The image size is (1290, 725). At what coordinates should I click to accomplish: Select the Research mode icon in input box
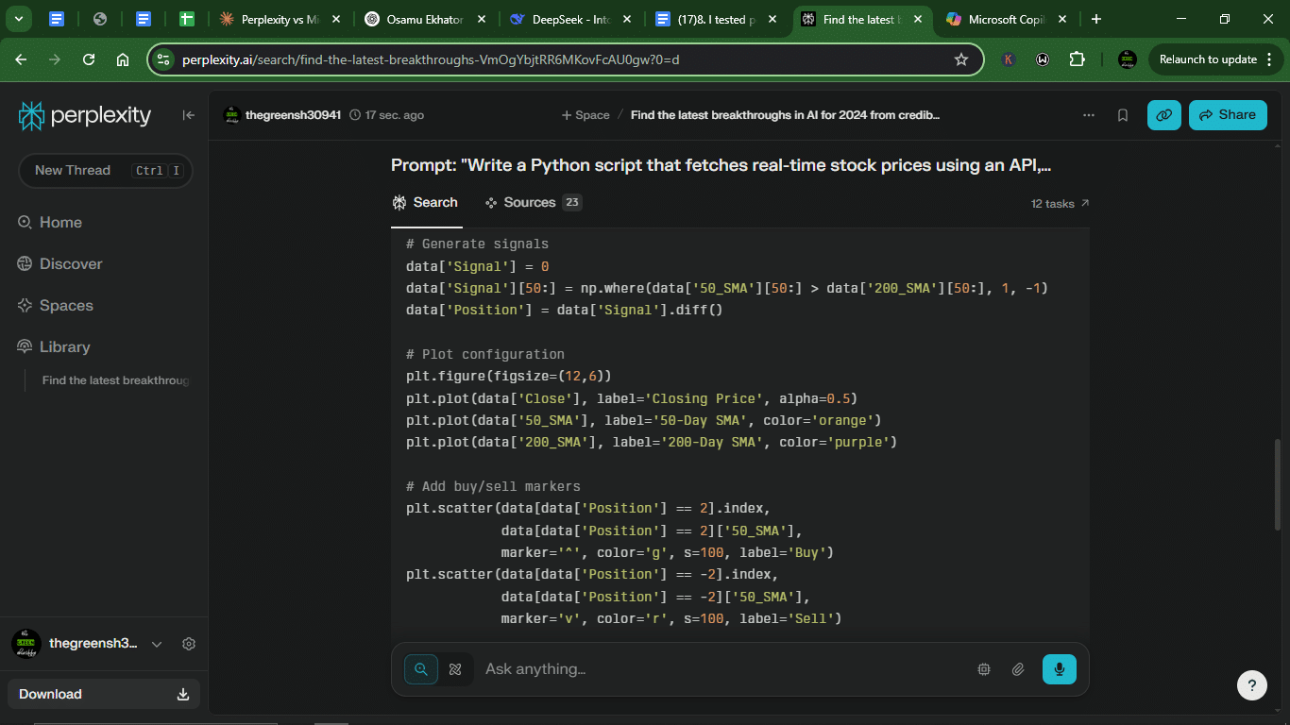tap(455, 669)
